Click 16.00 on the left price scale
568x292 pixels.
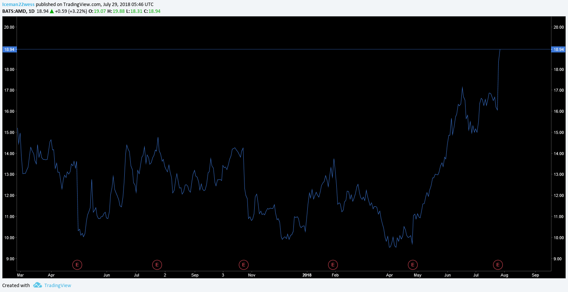click(x=9, y=111)
